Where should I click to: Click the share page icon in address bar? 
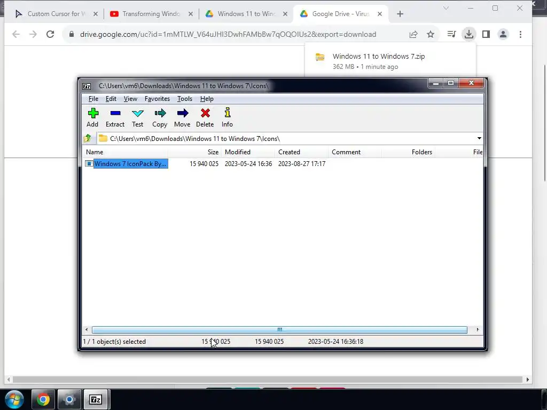coord(413,34)
